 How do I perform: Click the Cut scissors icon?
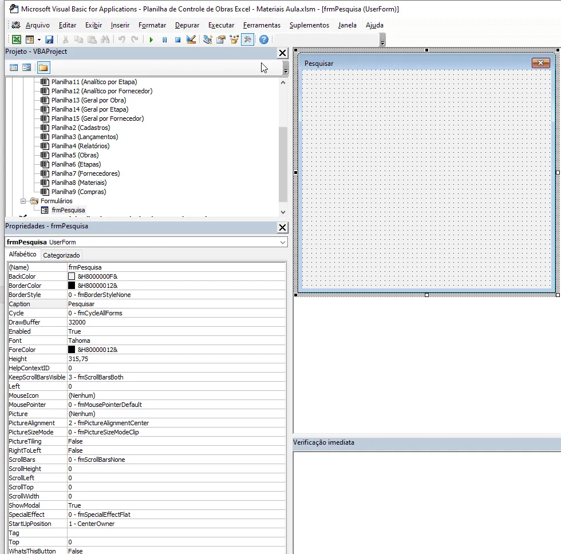65,39
